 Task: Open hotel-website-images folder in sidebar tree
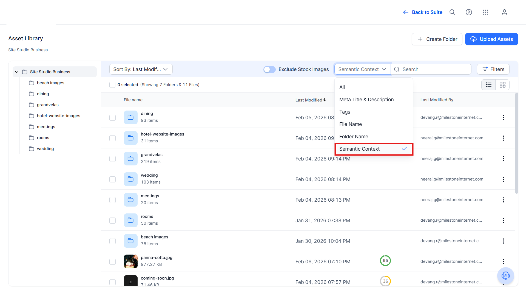pos(58,116)
